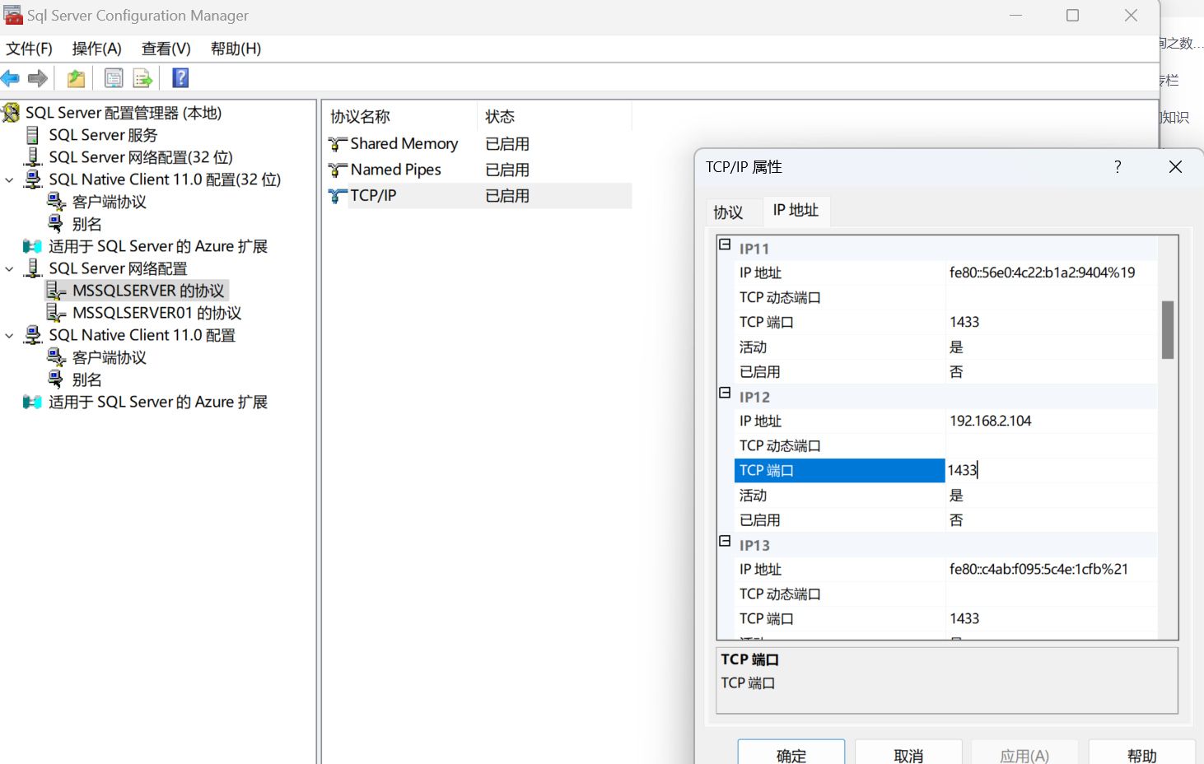Click the IP12 已启用 value 否
Screen dimensions: 1204x764
tap(956, 520)
